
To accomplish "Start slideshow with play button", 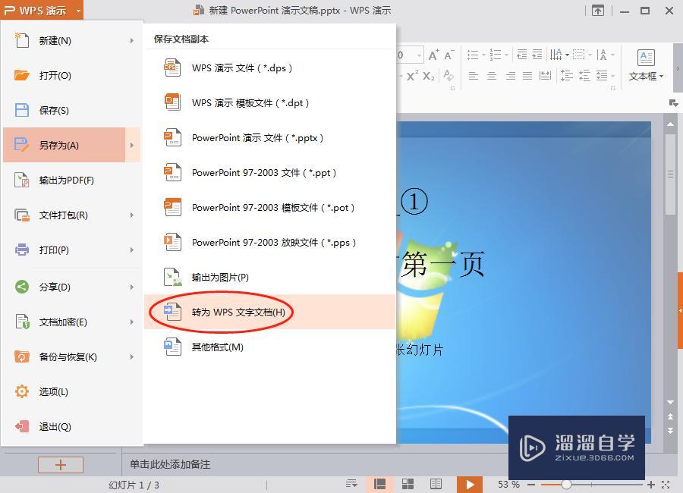I will click(x=470, y=485).
